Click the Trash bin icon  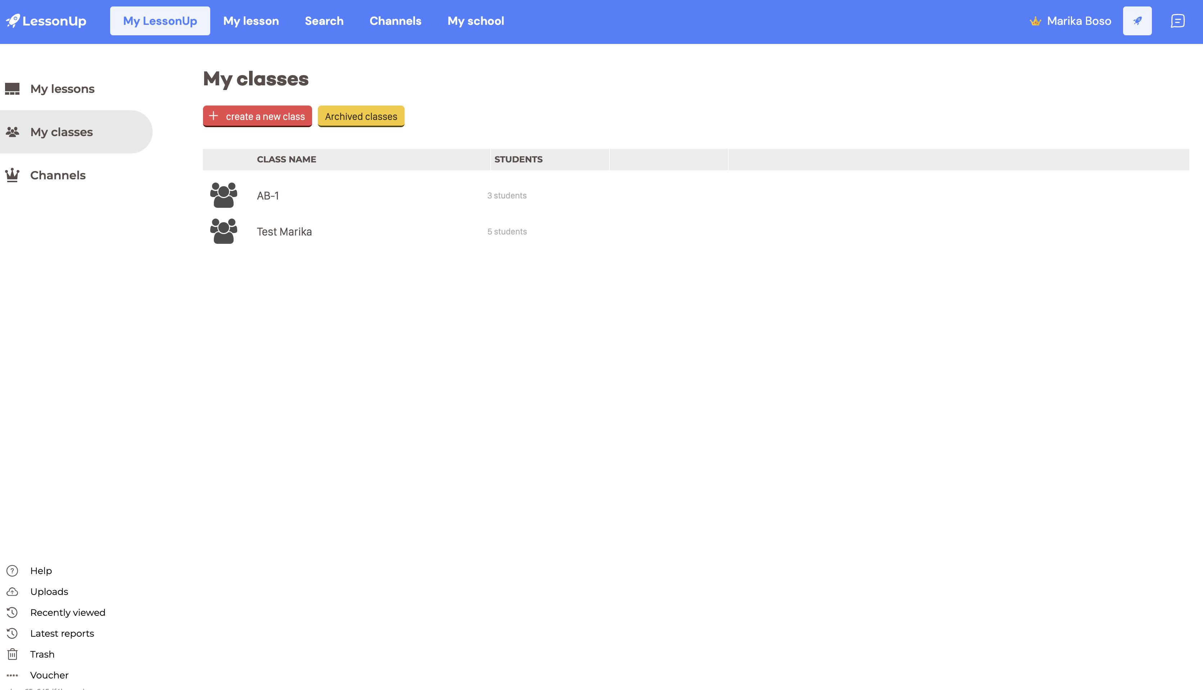click(12, 654)
